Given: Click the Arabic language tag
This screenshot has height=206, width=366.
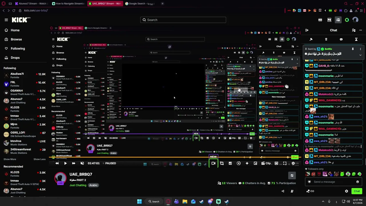Looking at the screenshot, I should point(93,185).
